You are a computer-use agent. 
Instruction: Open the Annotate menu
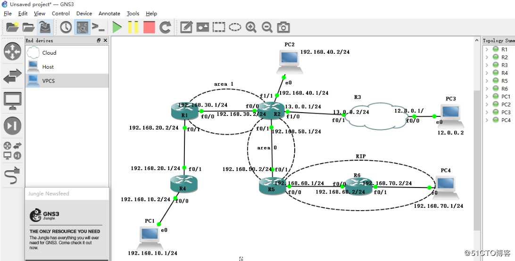coord(109,14)
